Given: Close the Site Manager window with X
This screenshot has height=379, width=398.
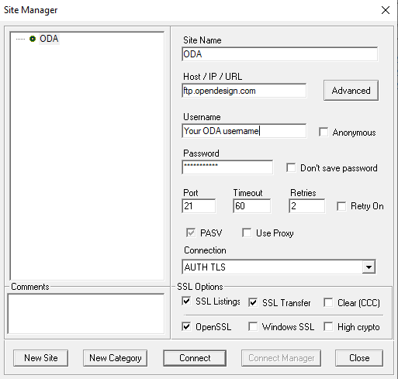Looking at the screenshot, I should coord(386,10).
